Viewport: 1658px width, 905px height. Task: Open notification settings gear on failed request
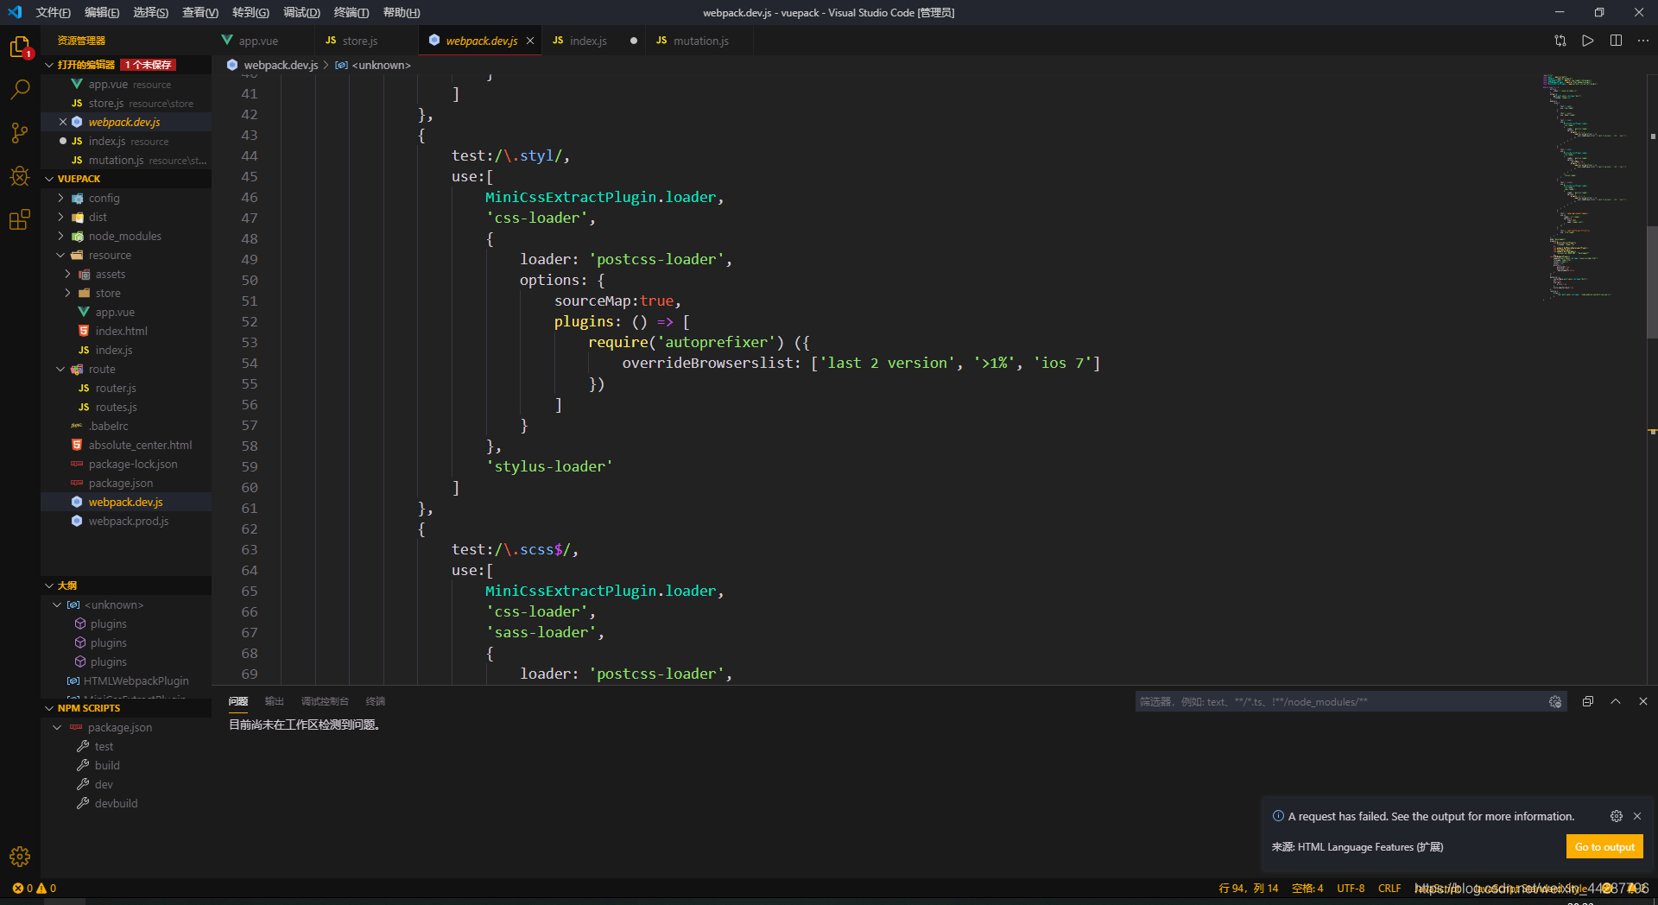[1617, 816]
